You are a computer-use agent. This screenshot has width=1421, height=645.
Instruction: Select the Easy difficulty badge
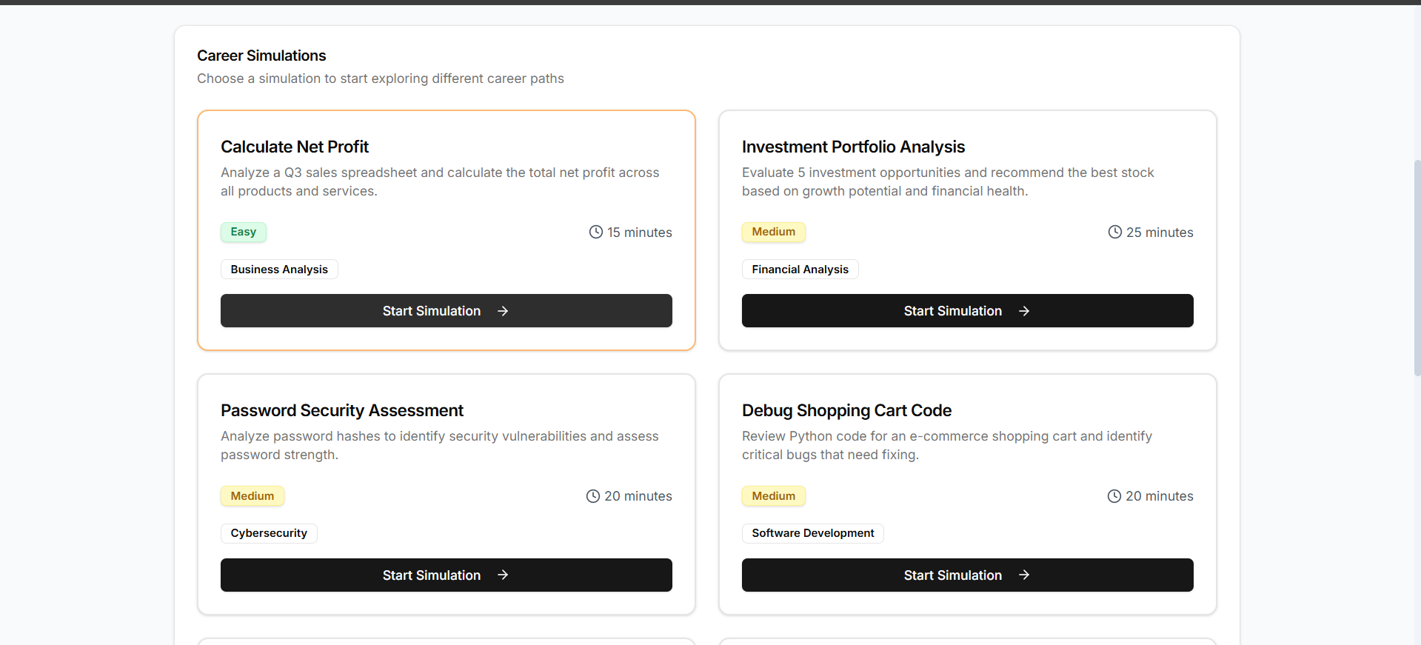click(x=244, y=232)
